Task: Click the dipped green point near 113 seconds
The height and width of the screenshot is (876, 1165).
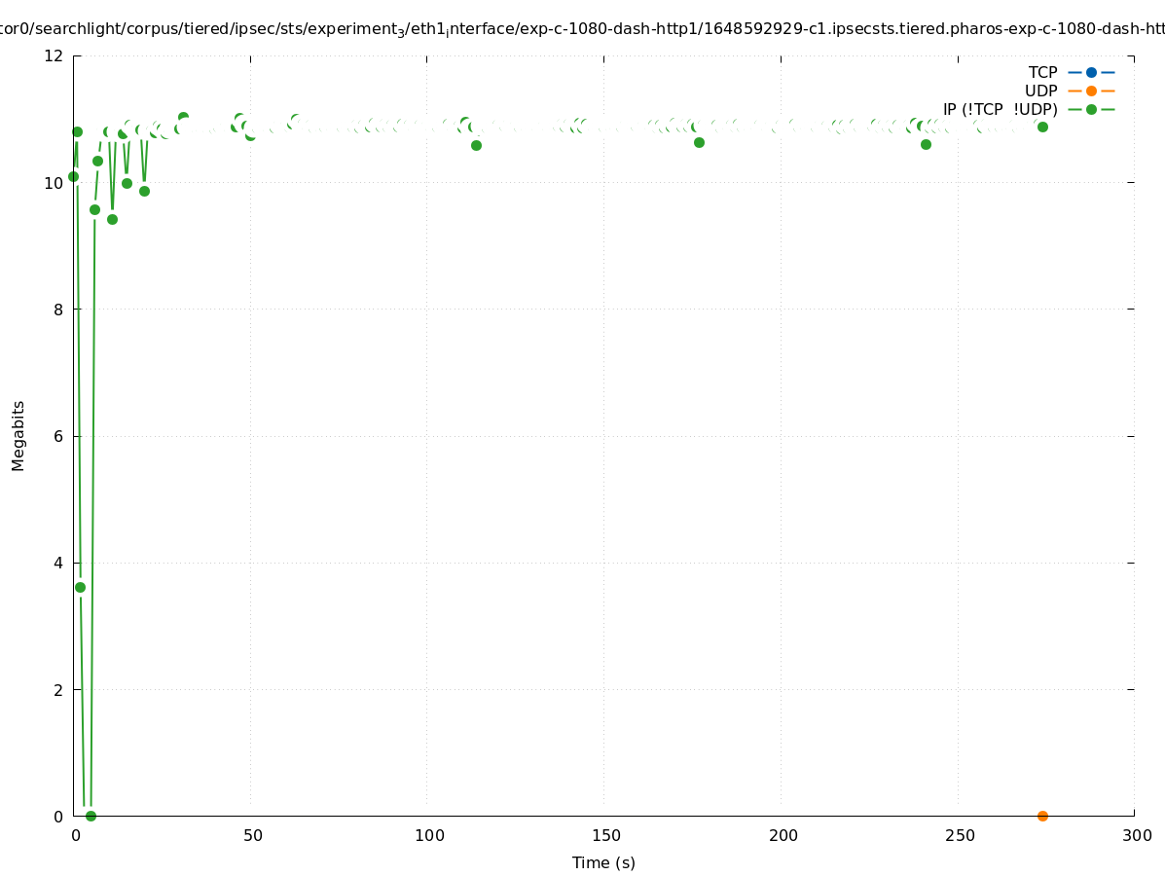Action: 476,145
